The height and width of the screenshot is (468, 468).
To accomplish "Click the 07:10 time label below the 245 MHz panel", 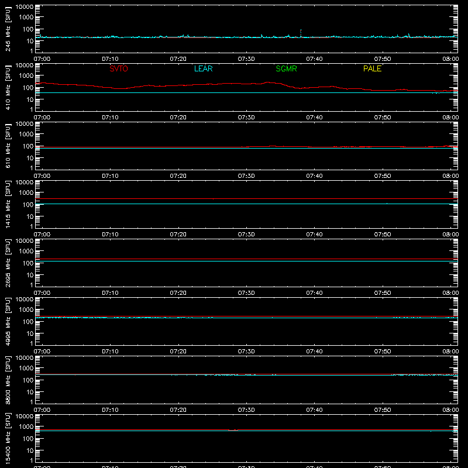I will click(110, 59).
